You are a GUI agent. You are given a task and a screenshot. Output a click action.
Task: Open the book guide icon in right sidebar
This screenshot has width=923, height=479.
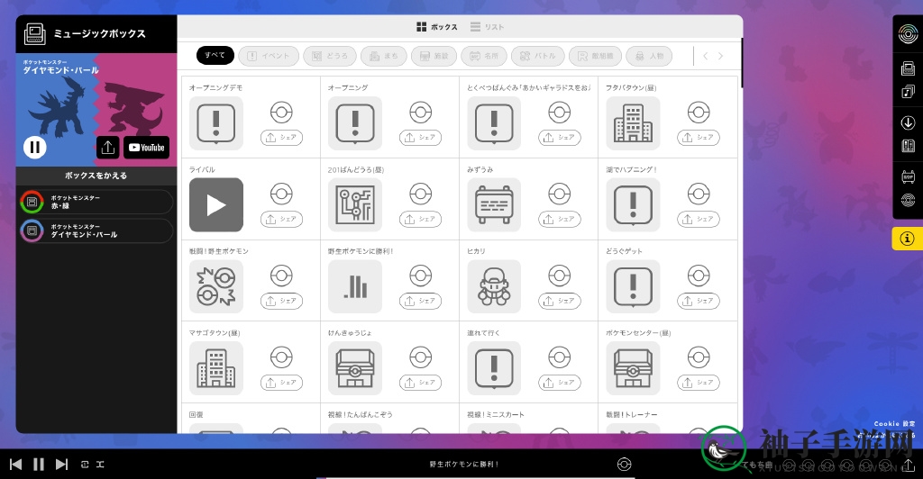[908, 146]
